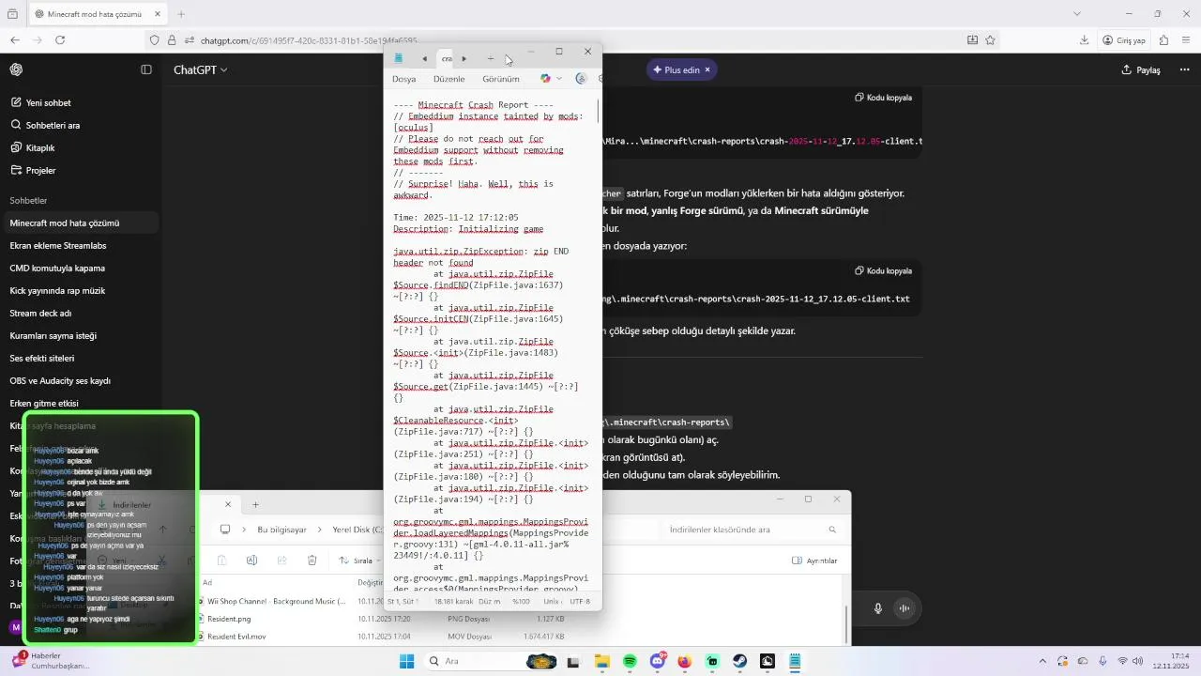The width and height of the screenshot is (1201, 676).
Task: Click the account icon in Notepad
Action: (581, 79)
